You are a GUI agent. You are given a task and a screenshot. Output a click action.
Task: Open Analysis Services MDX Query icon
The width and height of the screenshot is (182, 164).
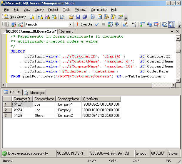41,17
